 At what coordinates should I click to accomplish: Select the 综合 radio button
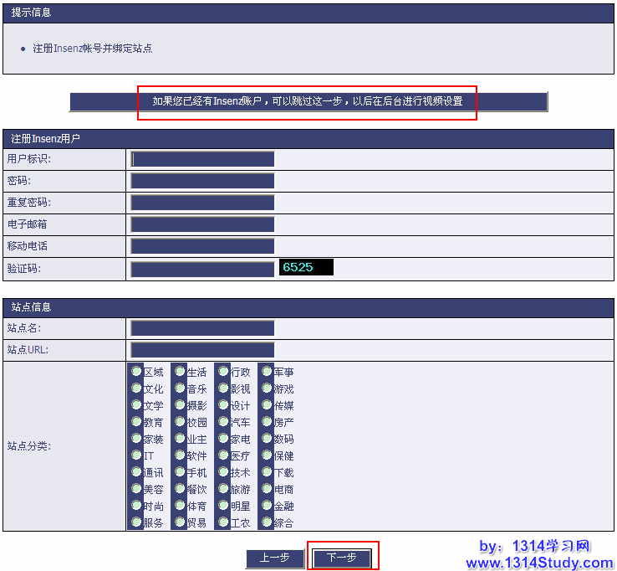point(267,522)
